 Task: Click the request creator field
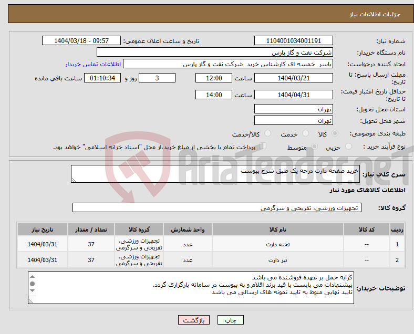point(228,64)
